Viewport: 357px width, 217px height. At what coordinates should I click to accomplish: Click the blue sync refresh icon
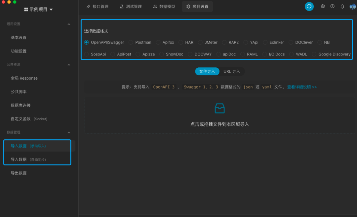click(x=309, y=6)
